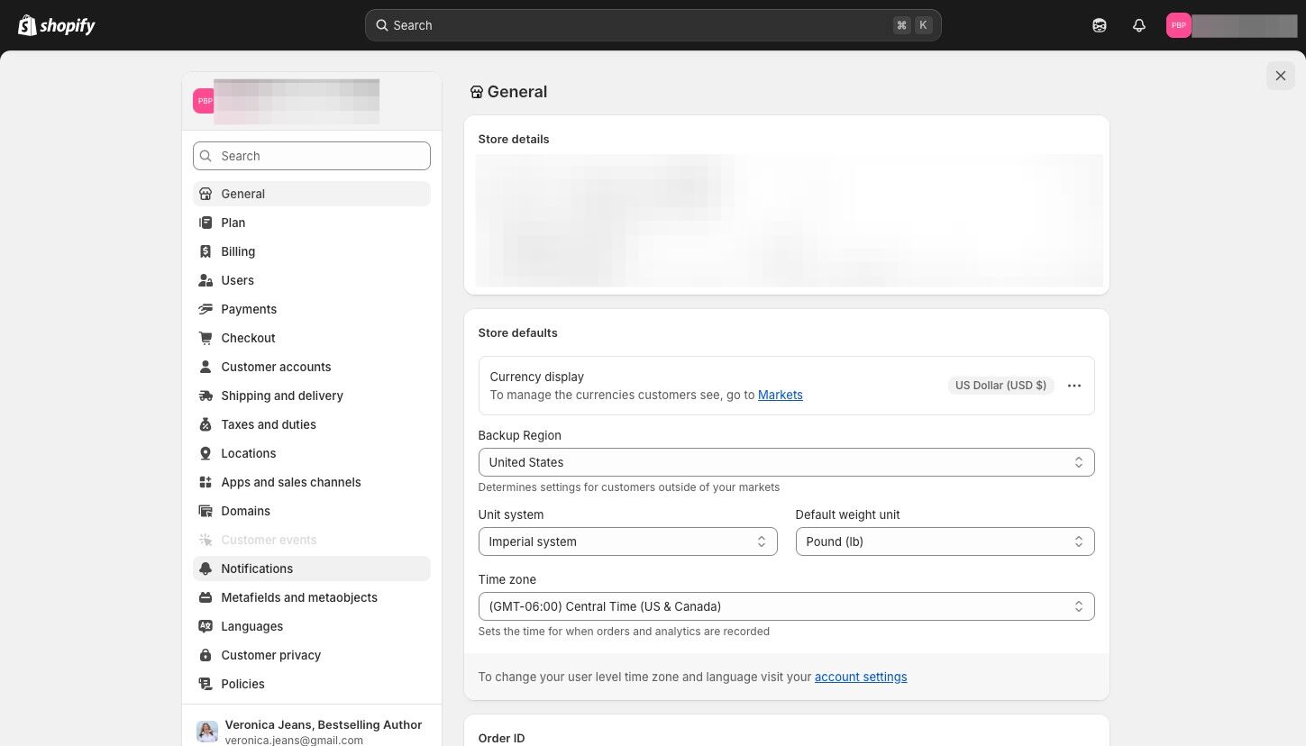Click the Taxes and duties icon
The width and height of the screenshot is (1306, 746).
coord(205,424)
